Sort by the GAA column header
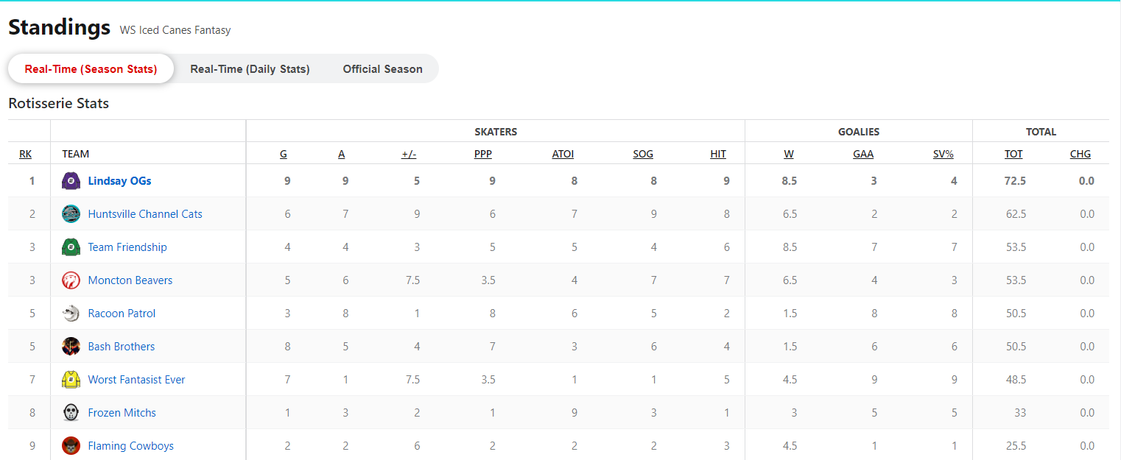This screenshot has height=460, width=1121. pos(863,154)
